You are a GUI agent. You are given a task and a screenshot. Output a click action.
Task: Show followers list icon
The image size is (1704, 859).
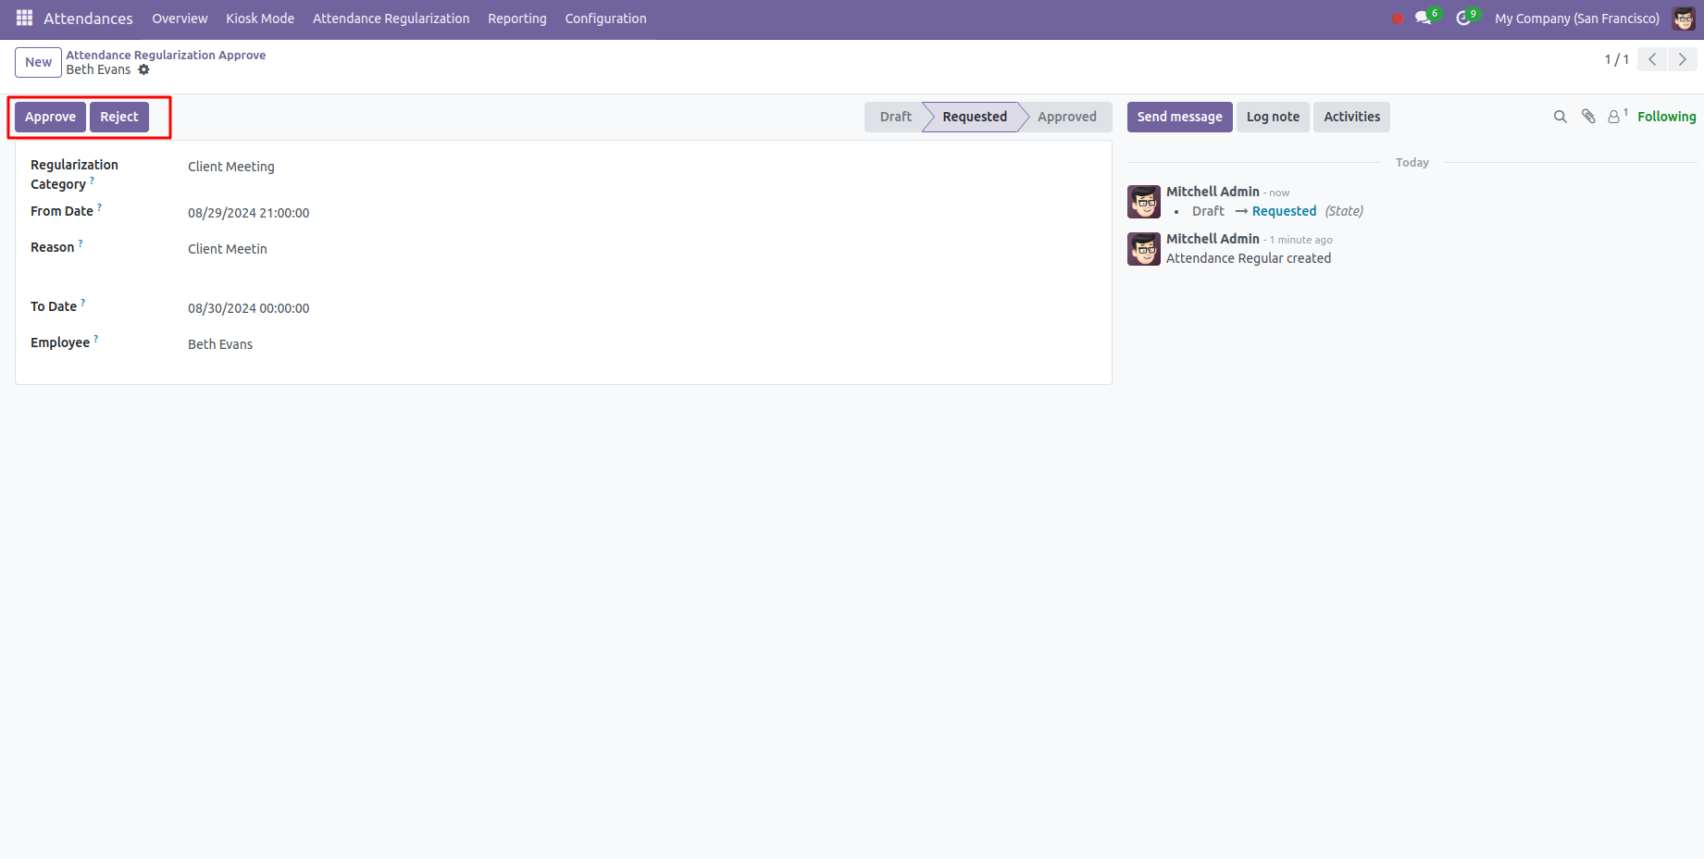click(1614, 117)
